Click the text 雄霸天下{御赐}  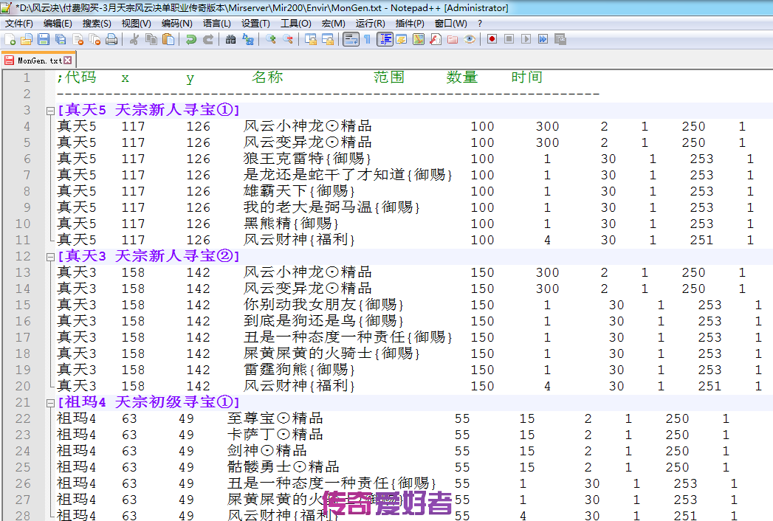[x=299, y=191]
